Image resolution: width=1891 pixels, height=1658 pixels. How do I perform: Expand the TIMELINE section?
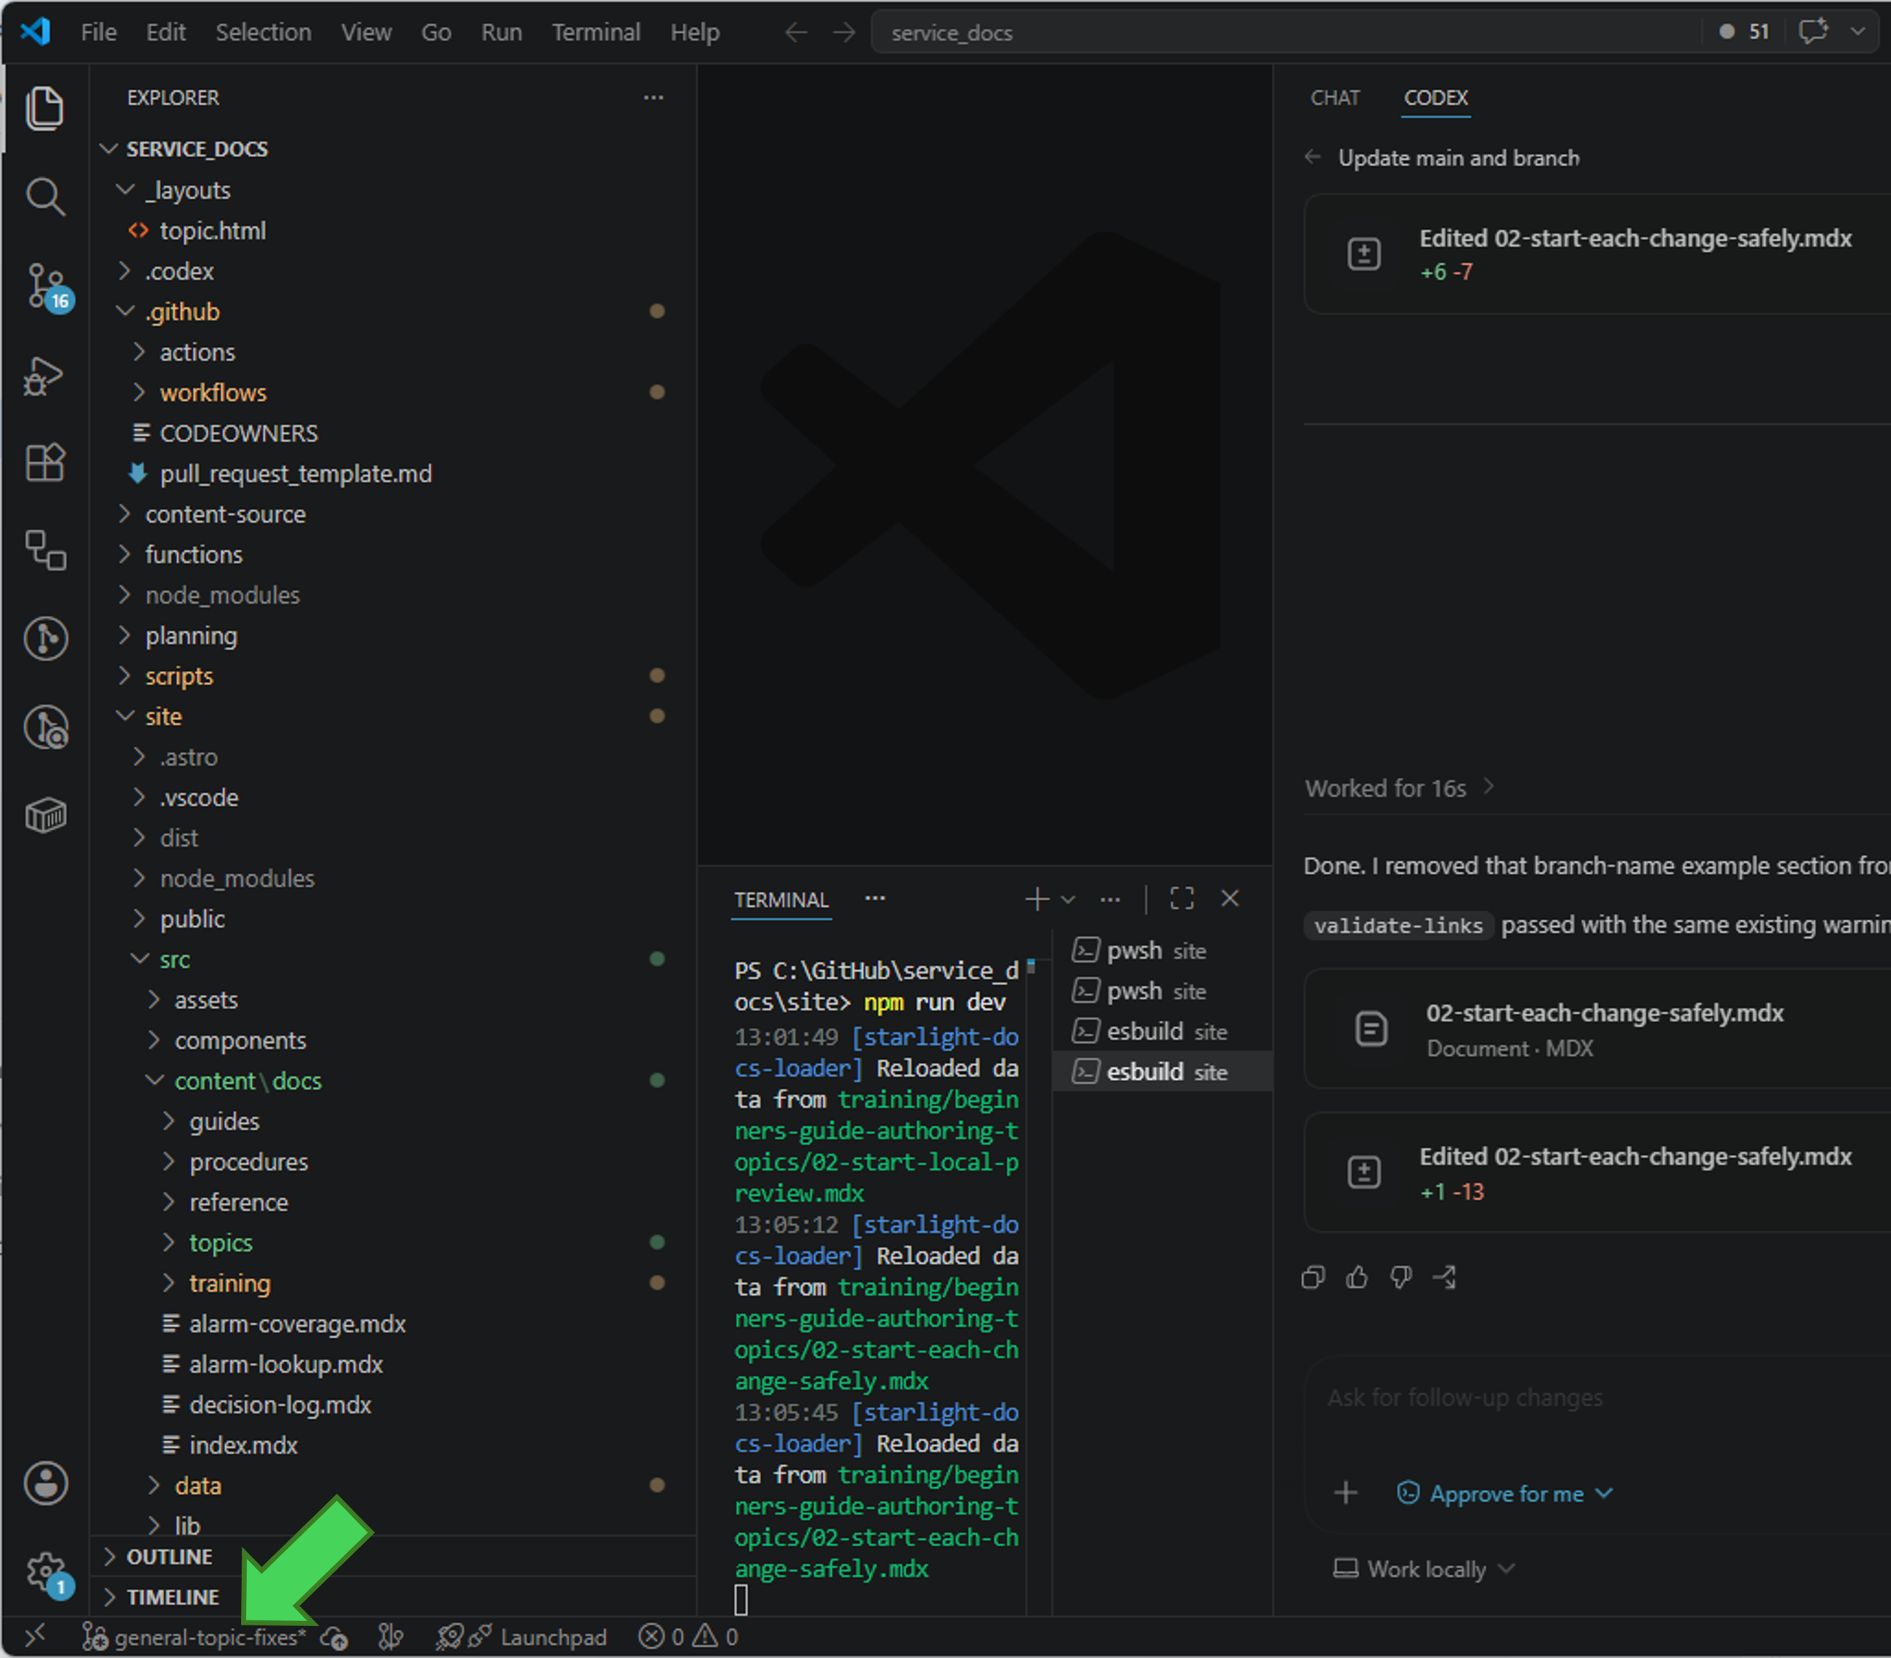tap(394, 1597)
